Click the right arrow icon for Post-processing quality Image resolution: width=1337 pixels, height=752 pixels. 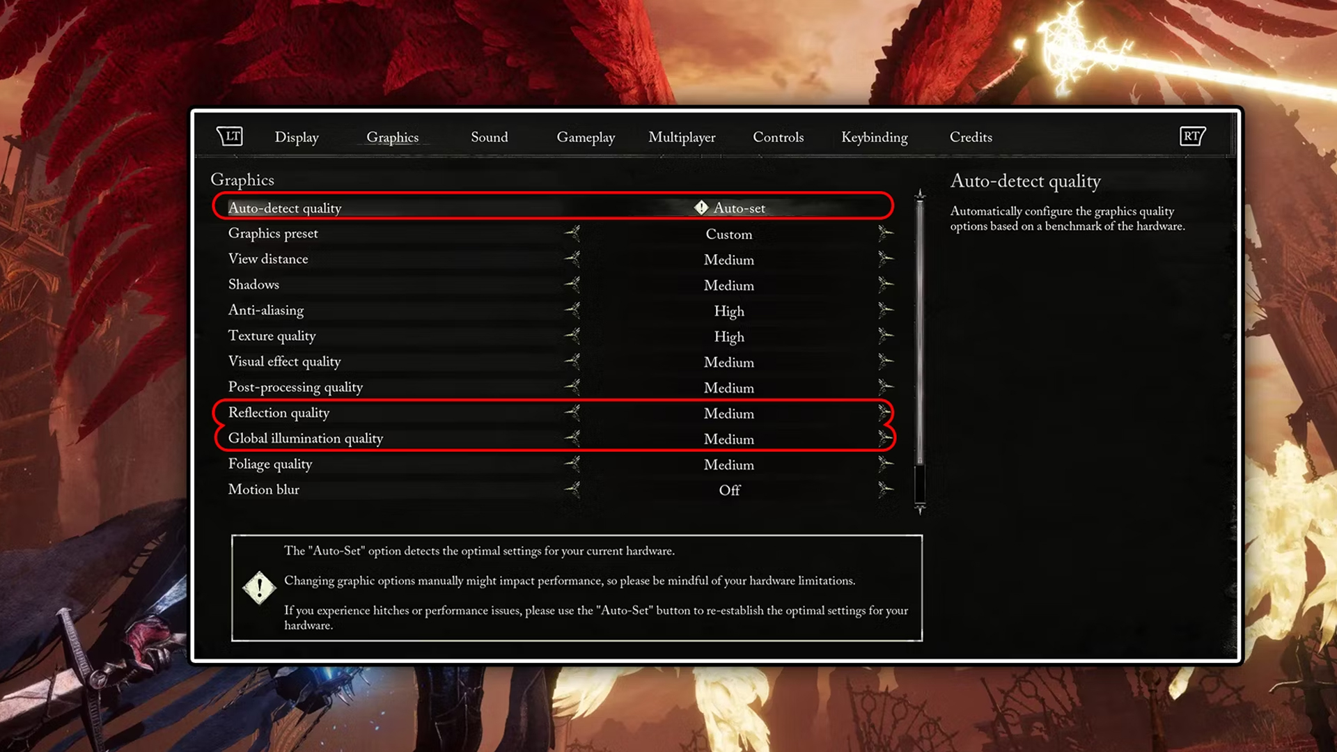[884, 385]
